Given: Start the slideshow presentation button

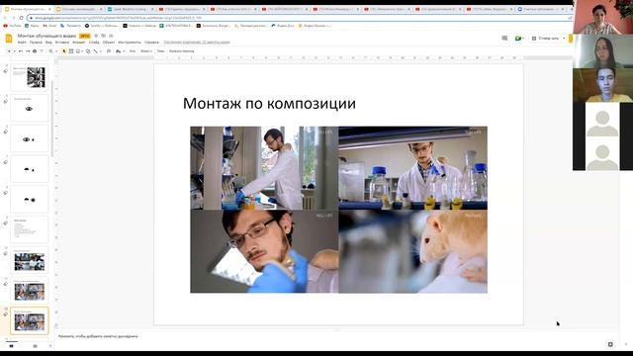Looking at the screenshot, I should tap(545, 38).
